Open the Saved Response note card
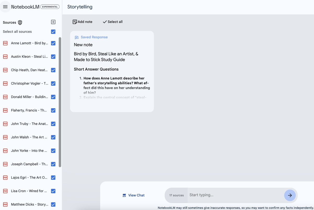 click(x=112, y=72)
